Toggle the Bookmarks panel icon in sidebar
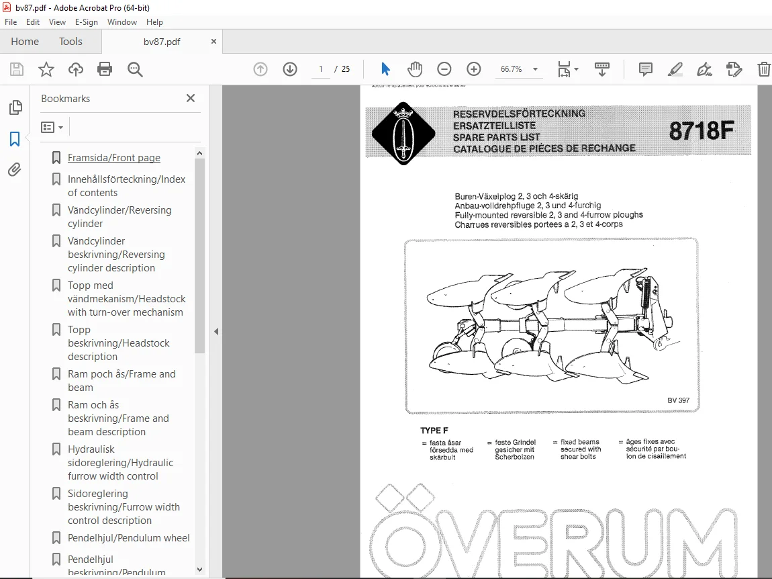Image resolution: width=772 pixels, height=579 pixels. point(15,139)
